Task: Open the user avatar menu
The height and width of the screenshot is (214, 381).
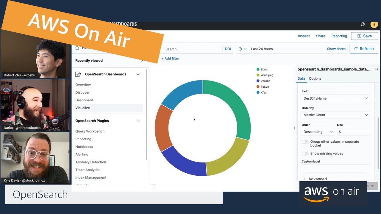Action: click(x=374, y=24)
